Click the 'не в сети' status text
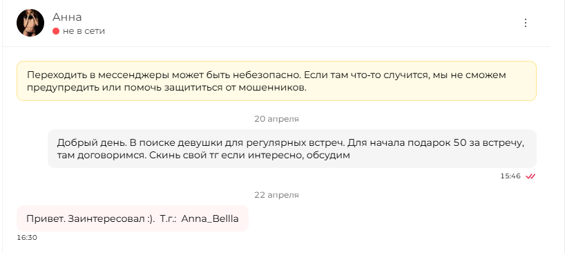 (84, 31)
